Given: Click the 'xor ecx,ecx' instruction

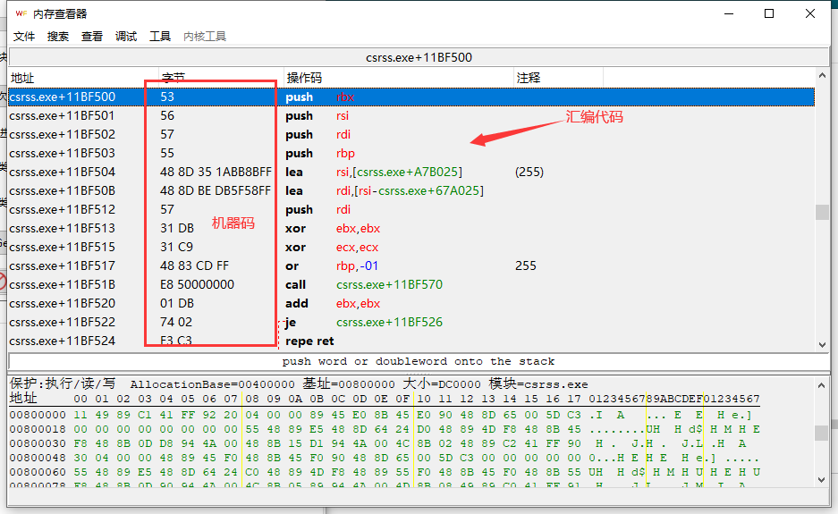Looking at the screenshot, I should click(x=332, y=247).
